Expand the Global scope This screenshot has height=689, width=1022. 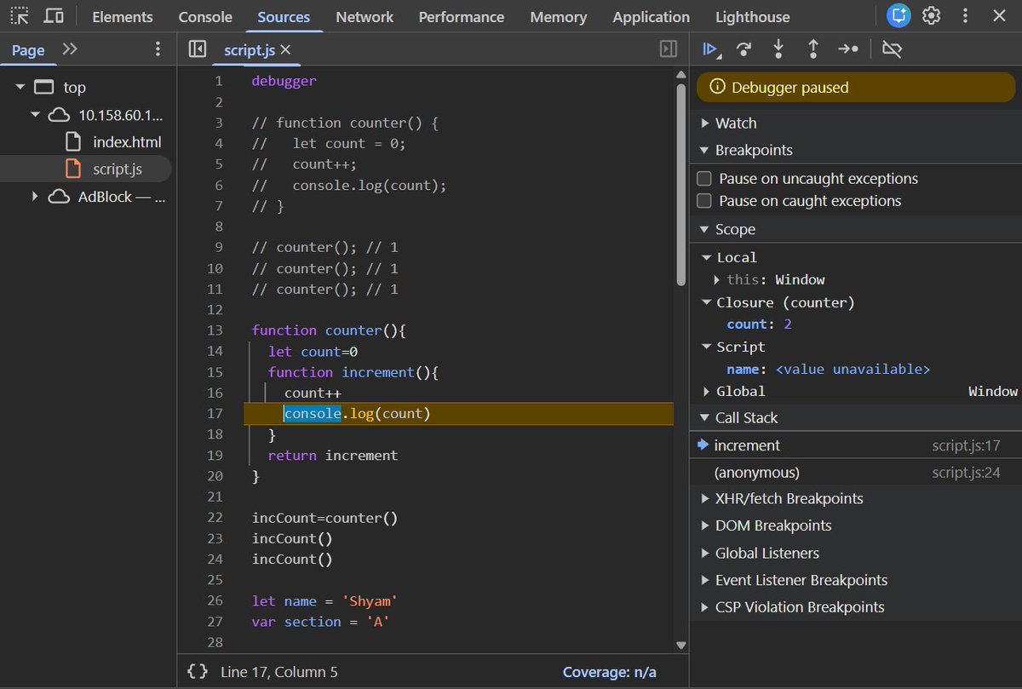707,392
